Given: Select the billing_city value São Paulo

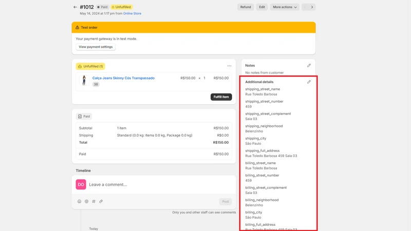Looking at the screenshot, I should pos(253,217).
